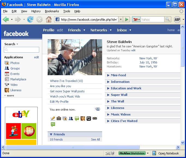
Task: Click the Facebook favicon in address bar
Action: pyautogui.click(x=57, y=19)
